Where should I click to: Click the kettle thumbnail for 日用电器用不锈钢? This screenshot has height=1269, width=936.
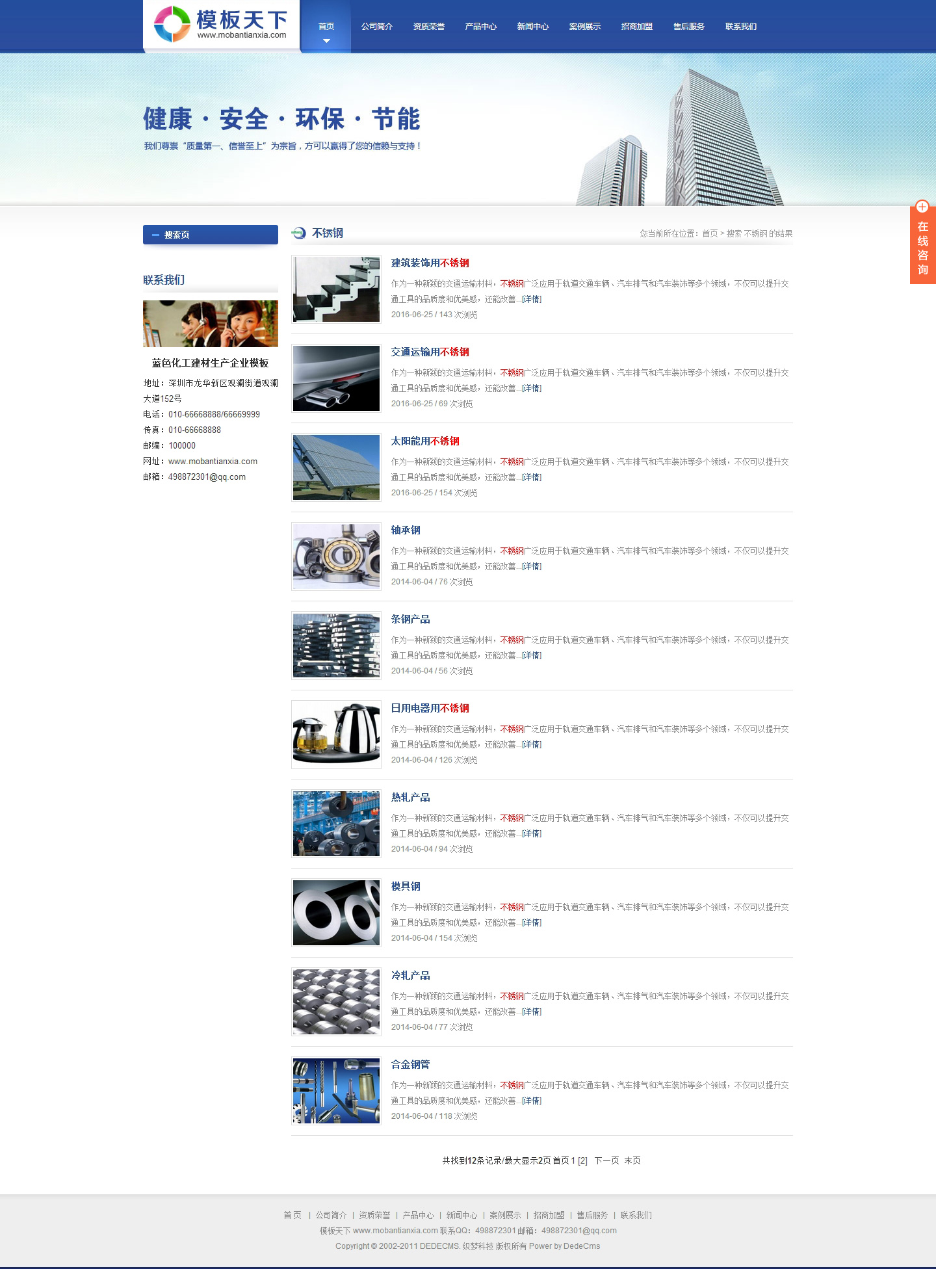(336, 735)
